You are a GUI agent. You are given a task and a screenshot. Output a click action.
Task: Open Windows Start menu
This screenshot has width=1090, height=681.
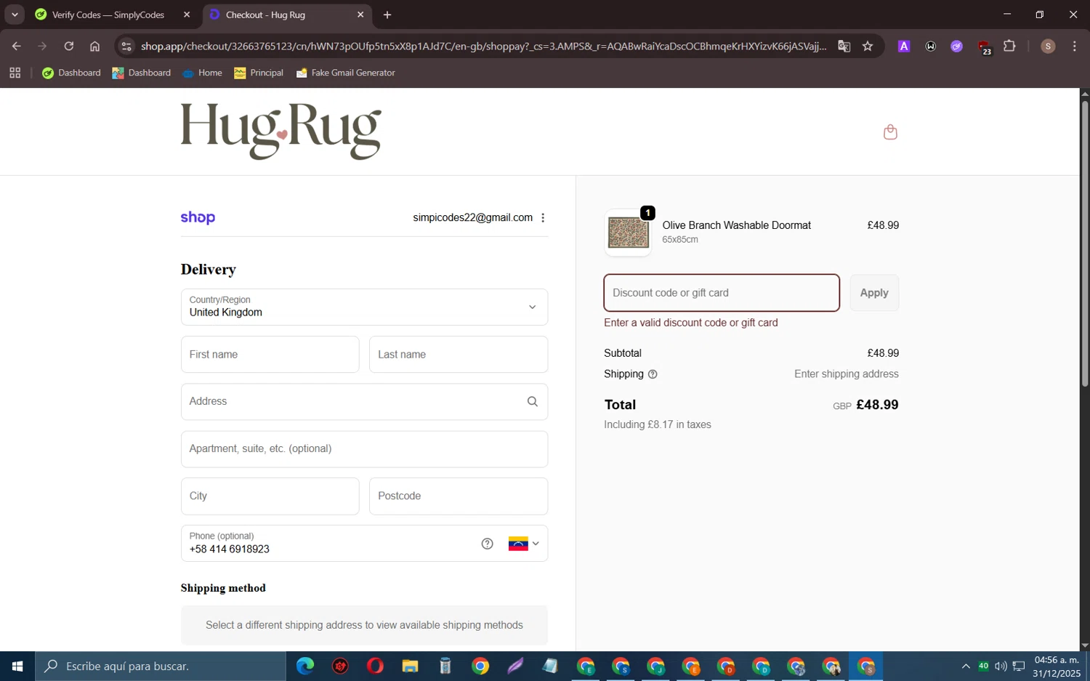17,666
